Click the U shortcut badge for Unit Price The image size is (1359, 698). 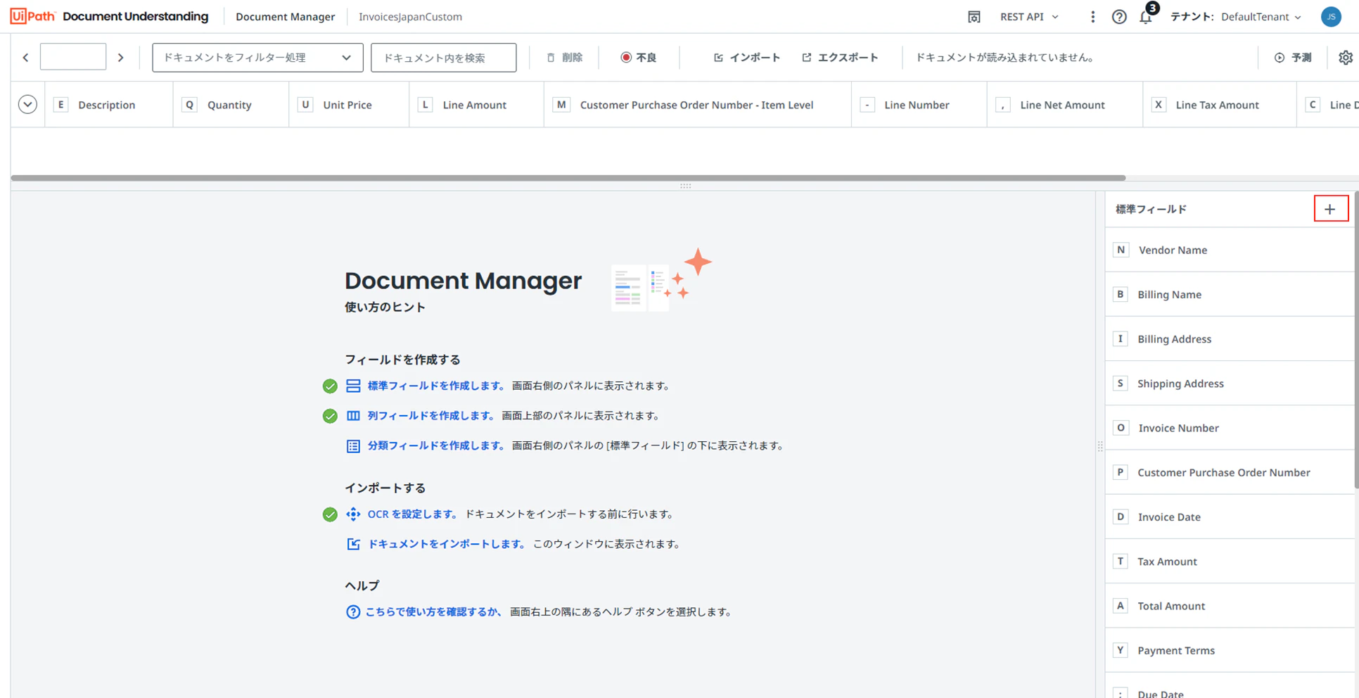305,105
